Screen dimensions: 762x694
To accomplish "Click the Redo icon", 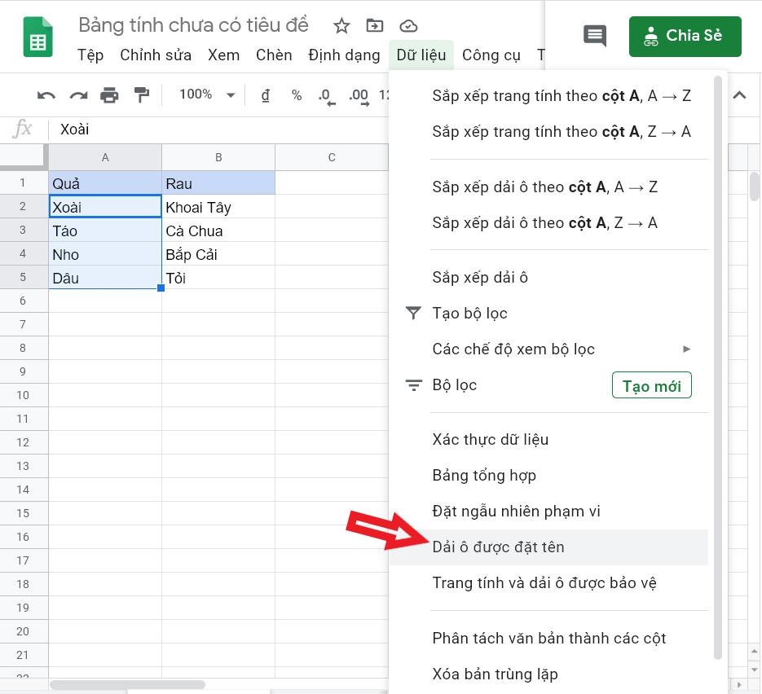I will pos(78,95).
